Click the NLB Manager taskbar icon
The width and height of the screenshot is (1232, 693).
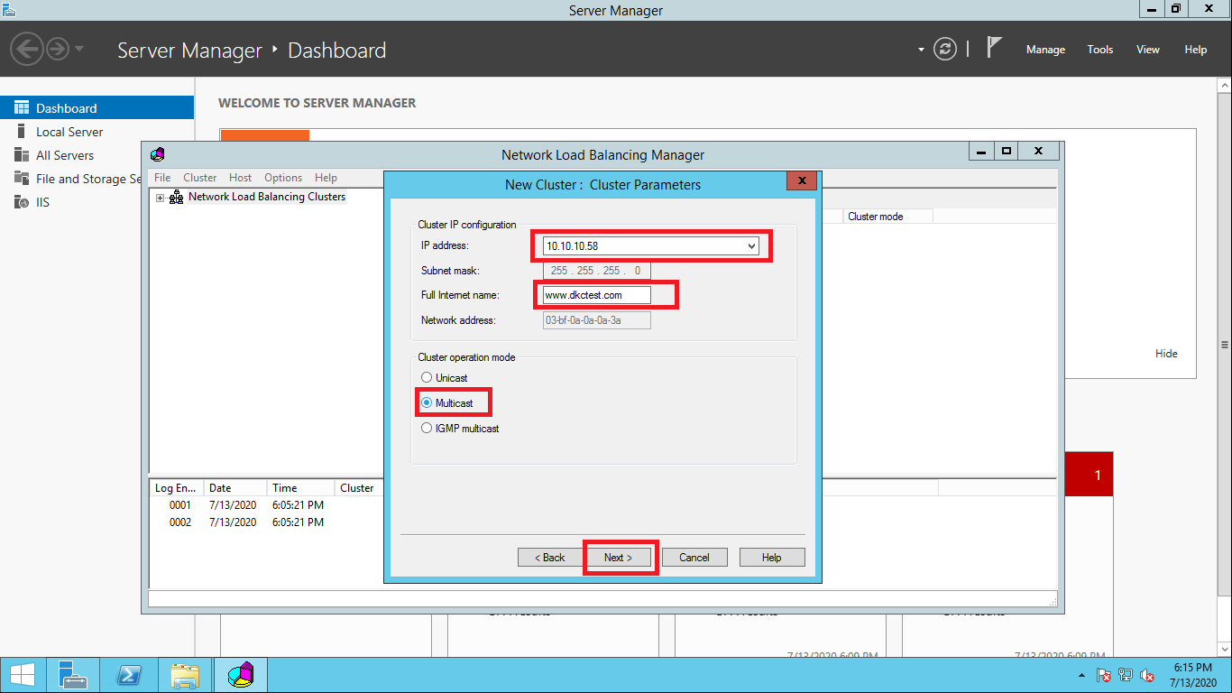tap(240, 675)
